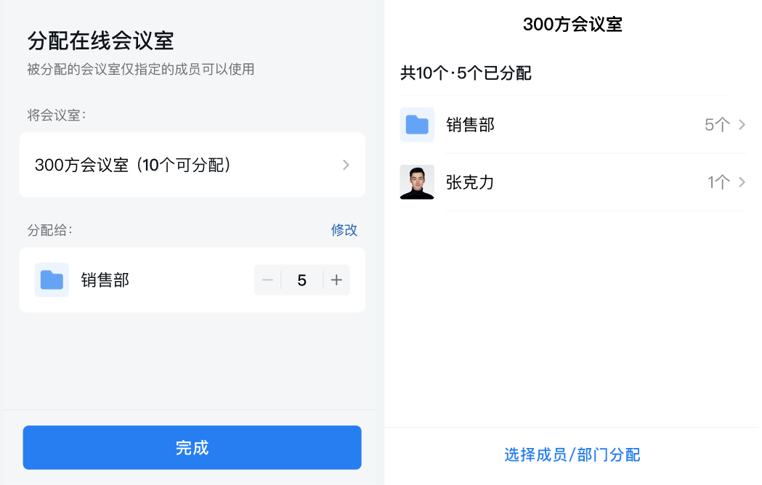Click 选择成员/部门分配 at the bottom

point(572,455)
